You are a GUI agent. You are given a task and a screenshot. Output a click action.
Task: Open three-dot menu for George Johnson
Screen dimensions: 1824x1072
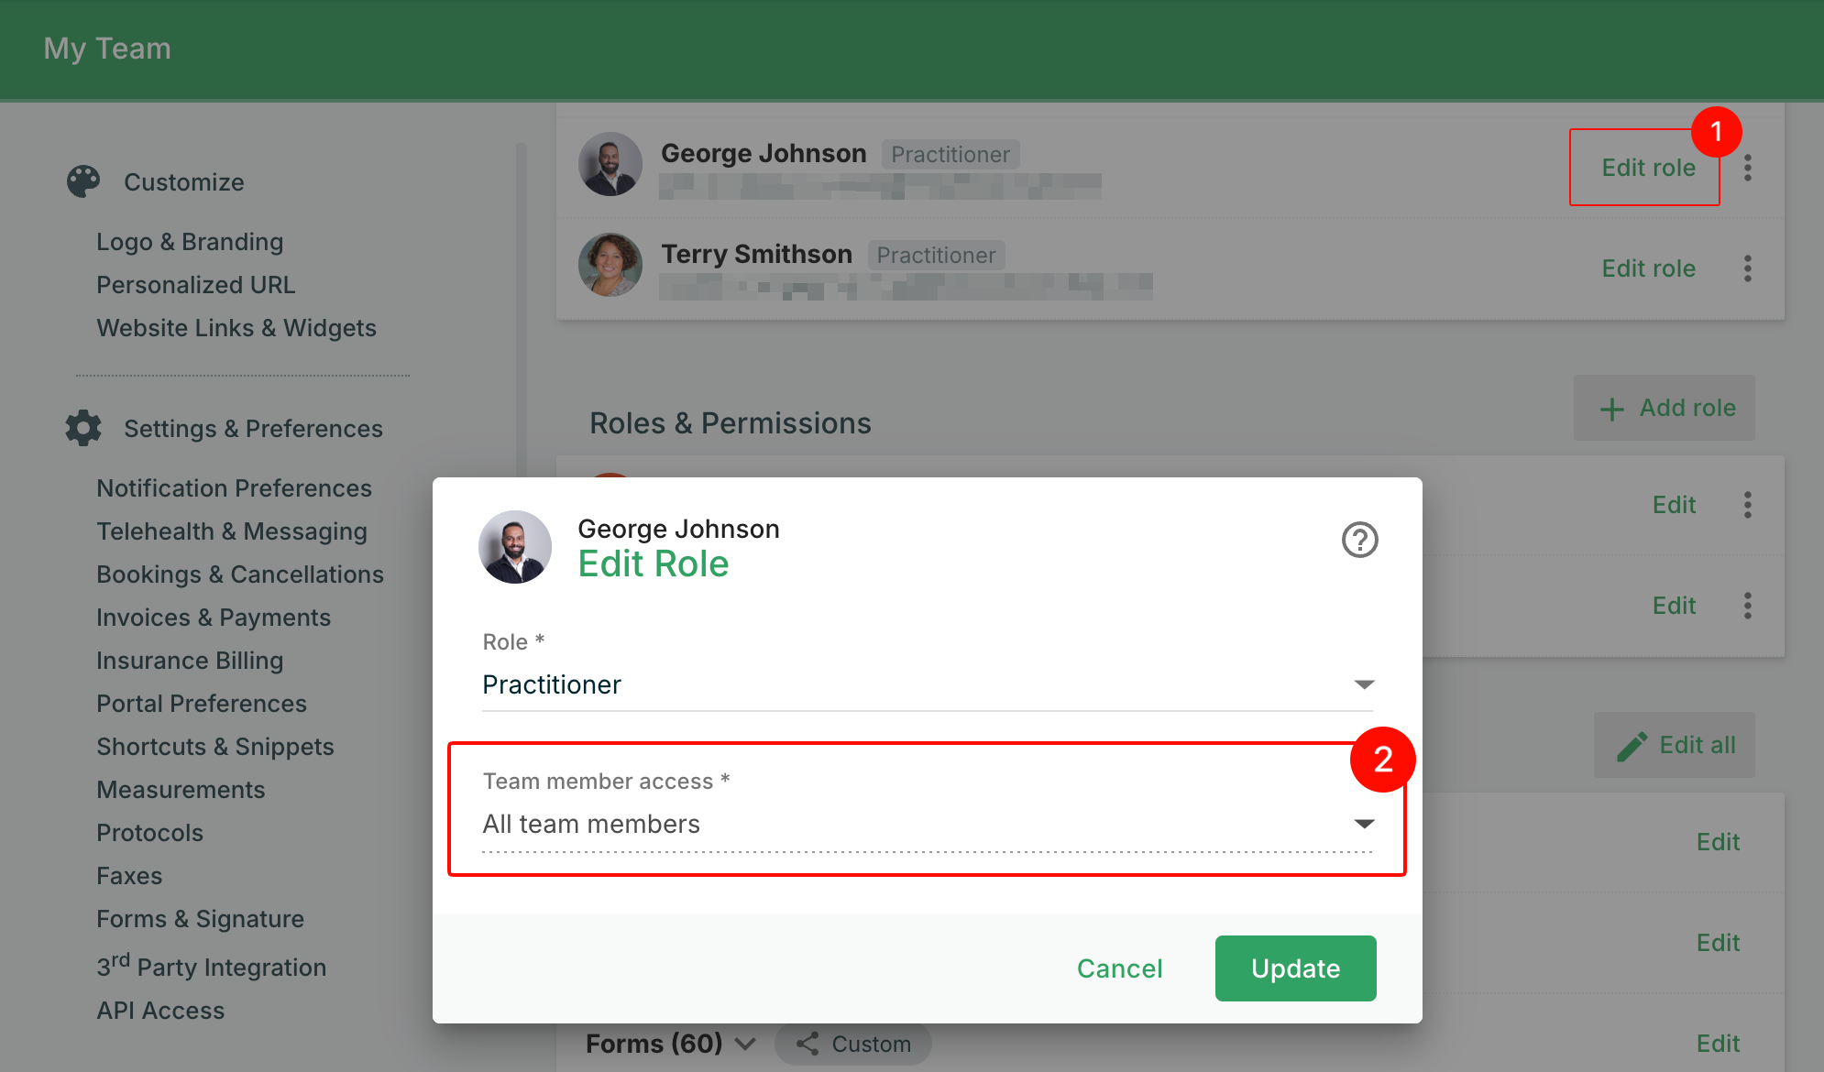coord(1748,168)
